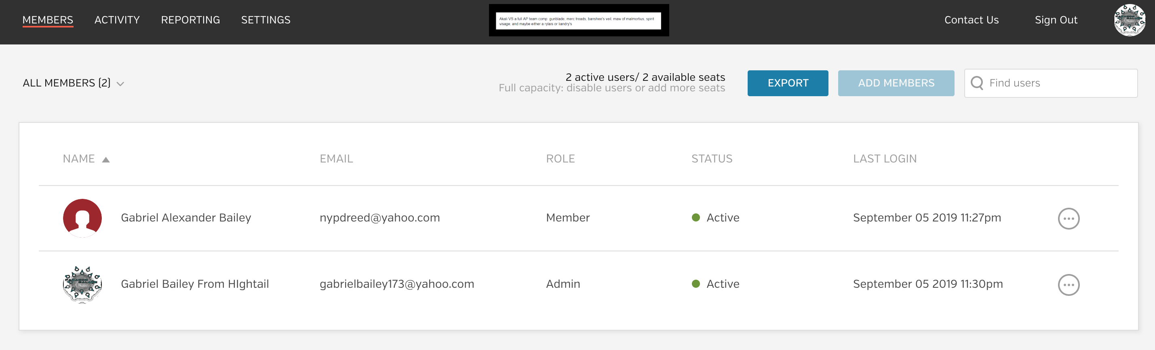Go to the Reporting tab
This screenshot has width=1155, height=350.
(x=191, y=20)
